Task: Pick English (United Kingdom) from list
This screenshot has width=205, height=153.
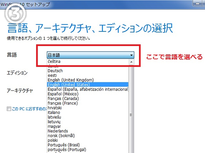Action: 88,80
